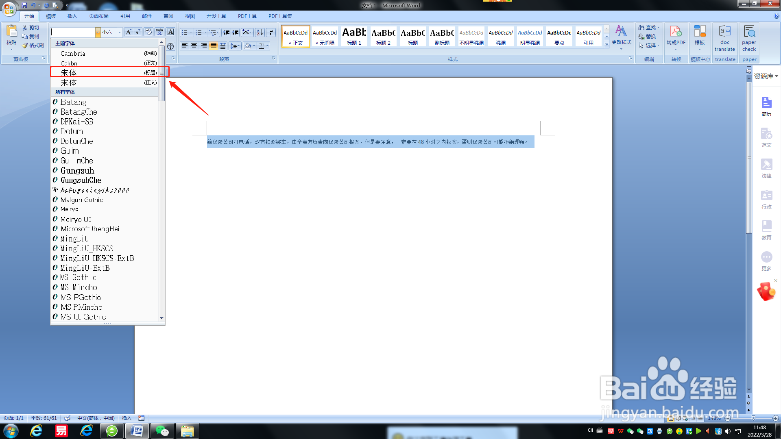Screen dimensions: 781x439
Task: Open the 法律 (Legal) resource icon
Action: coord(767,168)
